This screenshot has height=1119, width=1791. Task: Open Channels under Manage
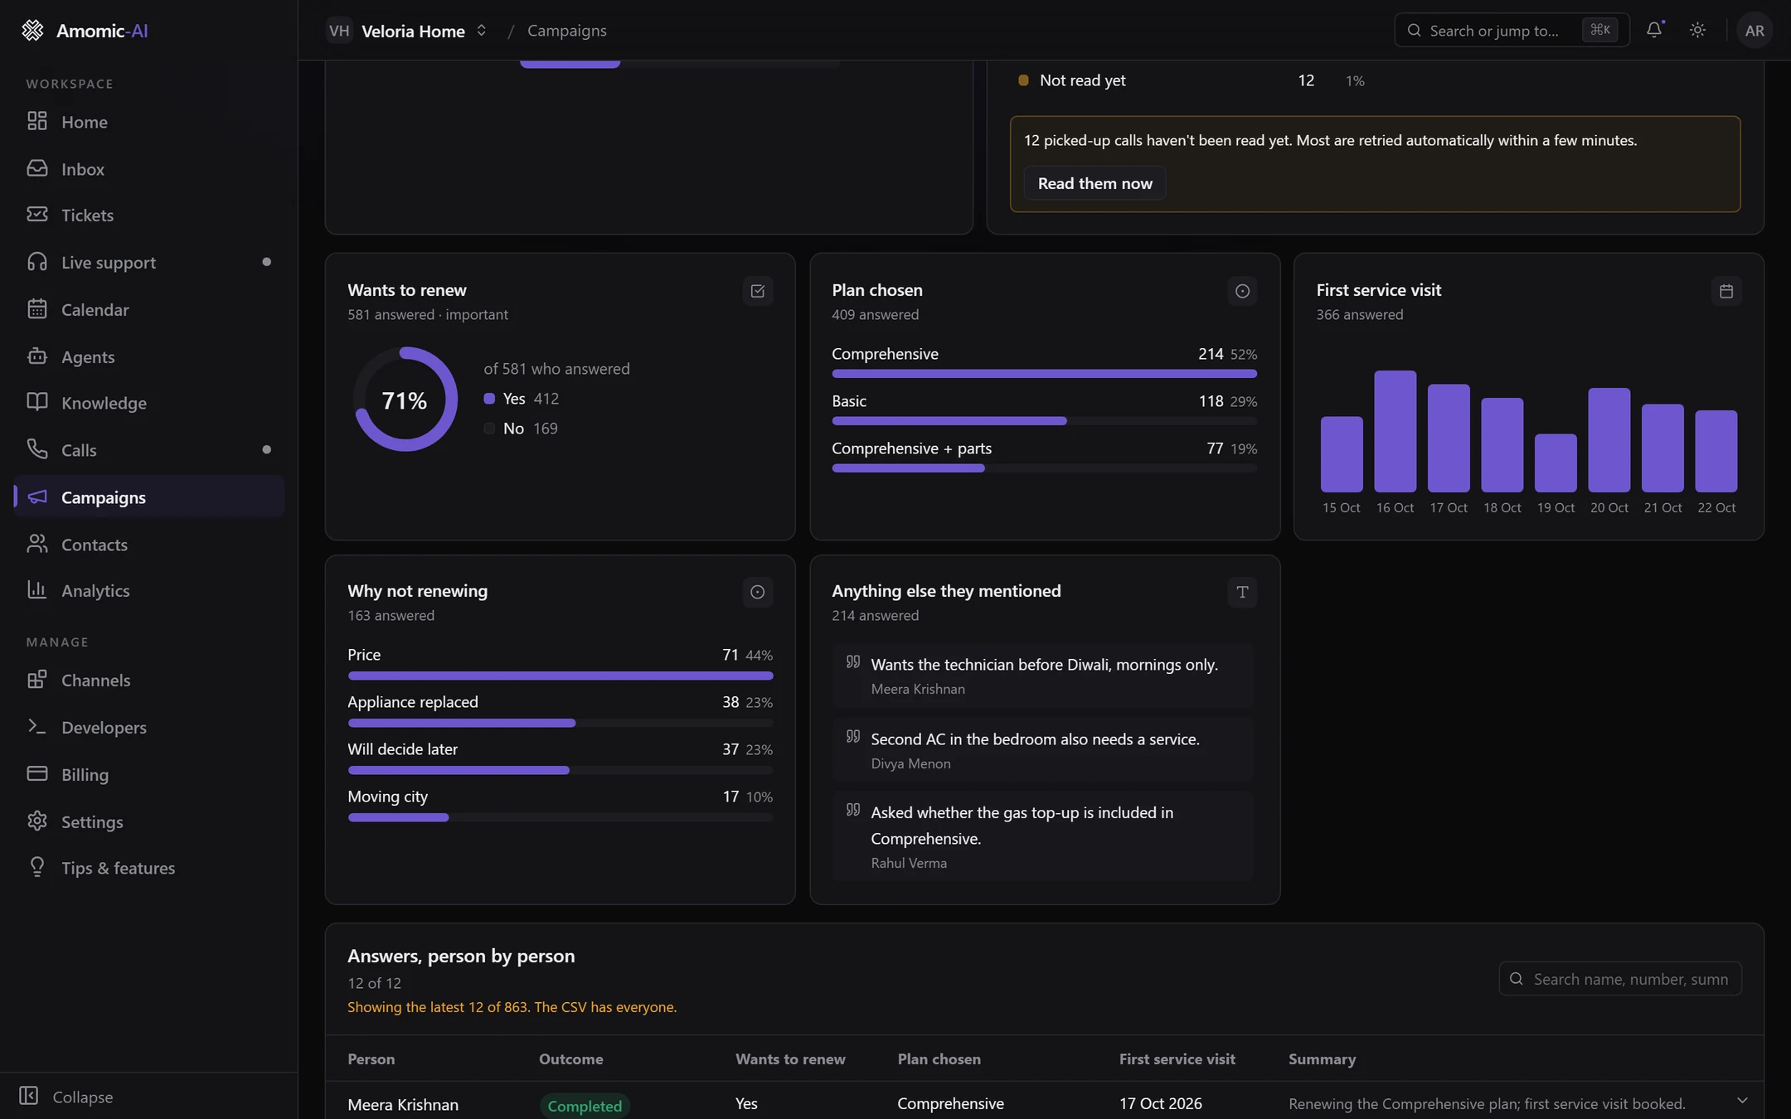(149, 681)
